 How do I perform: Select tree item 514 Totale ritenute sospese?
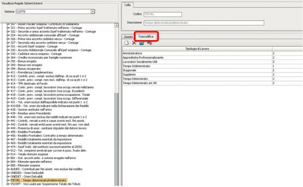pos(29,154)
